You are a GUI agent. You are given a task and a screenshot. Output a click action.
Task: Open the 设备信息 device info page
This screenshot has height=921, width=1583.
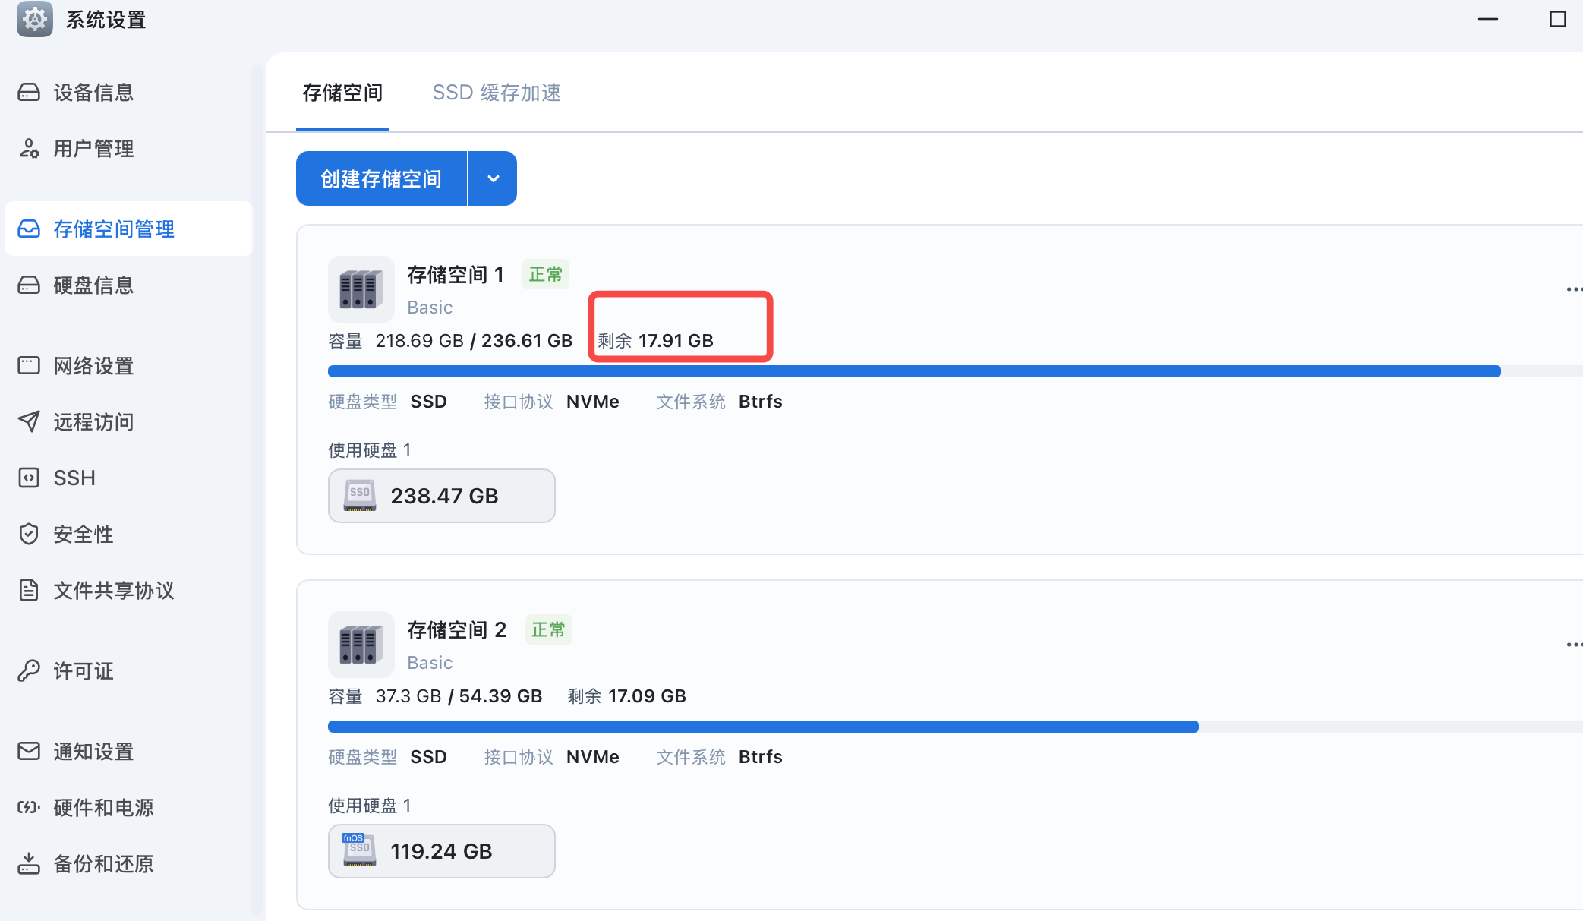(x=93, y=93)
